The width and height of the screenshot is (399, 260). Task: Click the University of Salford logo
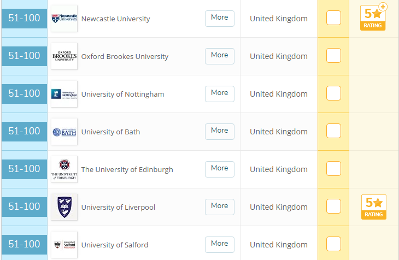[64, 245]
